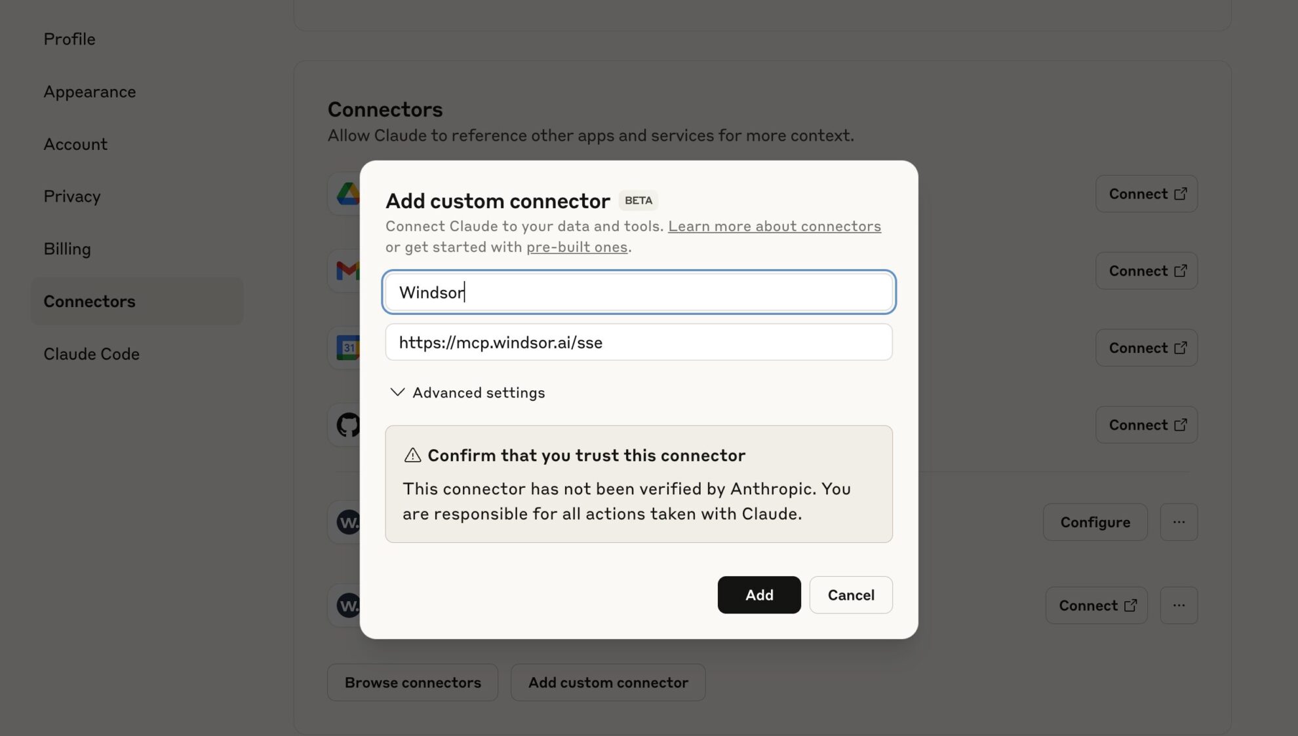Go to the Privacy settings section
1298x736 pixels.
(72, 196)
